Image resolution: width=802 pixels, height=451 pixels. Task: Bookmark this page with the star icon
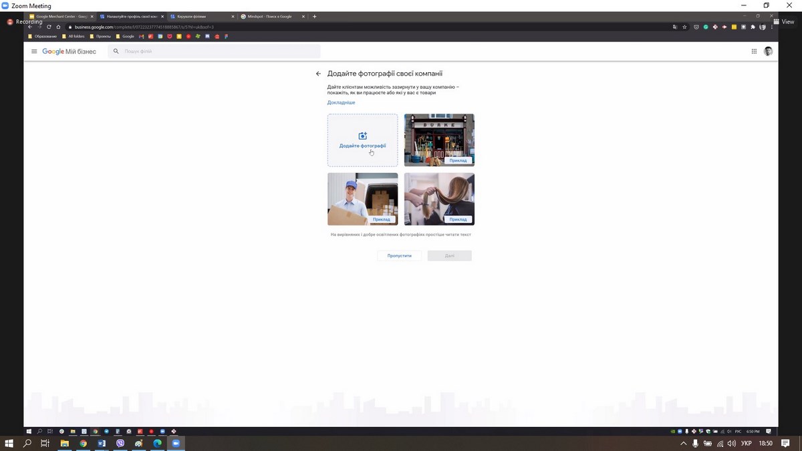pos(686,27)
